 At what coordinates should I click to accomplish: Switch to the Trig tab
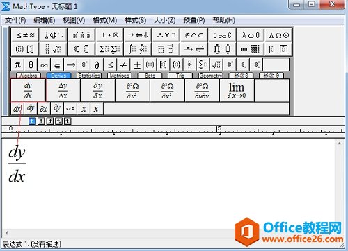tap(180, 76)
